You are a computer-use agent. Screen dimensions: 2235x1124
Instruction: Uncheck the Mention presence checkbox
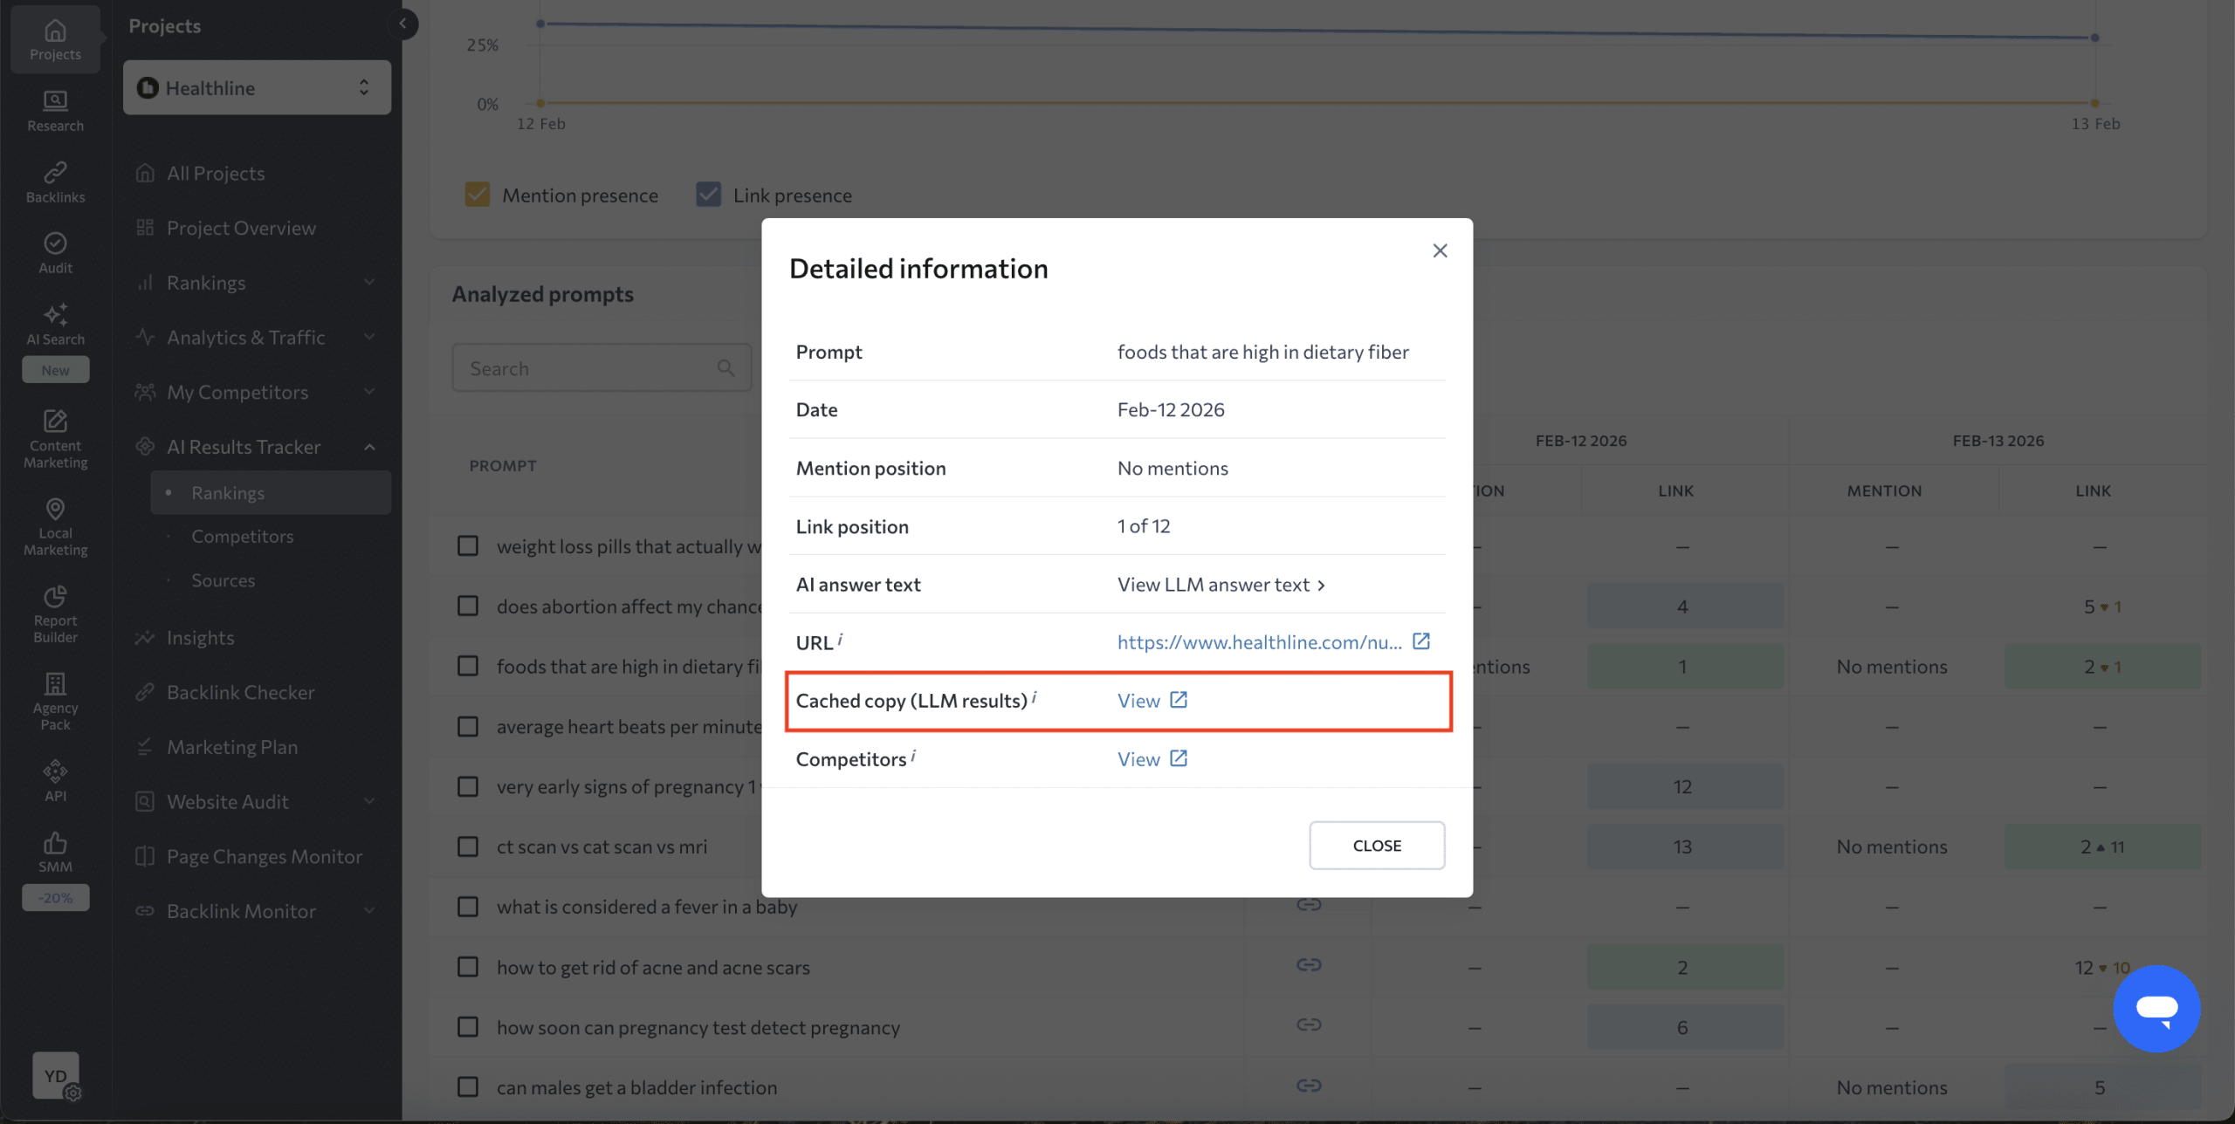point(478,194)
